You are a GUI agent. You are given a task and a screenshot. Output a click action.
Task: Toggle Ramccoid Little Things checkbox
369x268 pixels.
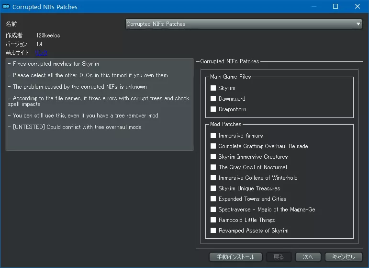point(213,220)
